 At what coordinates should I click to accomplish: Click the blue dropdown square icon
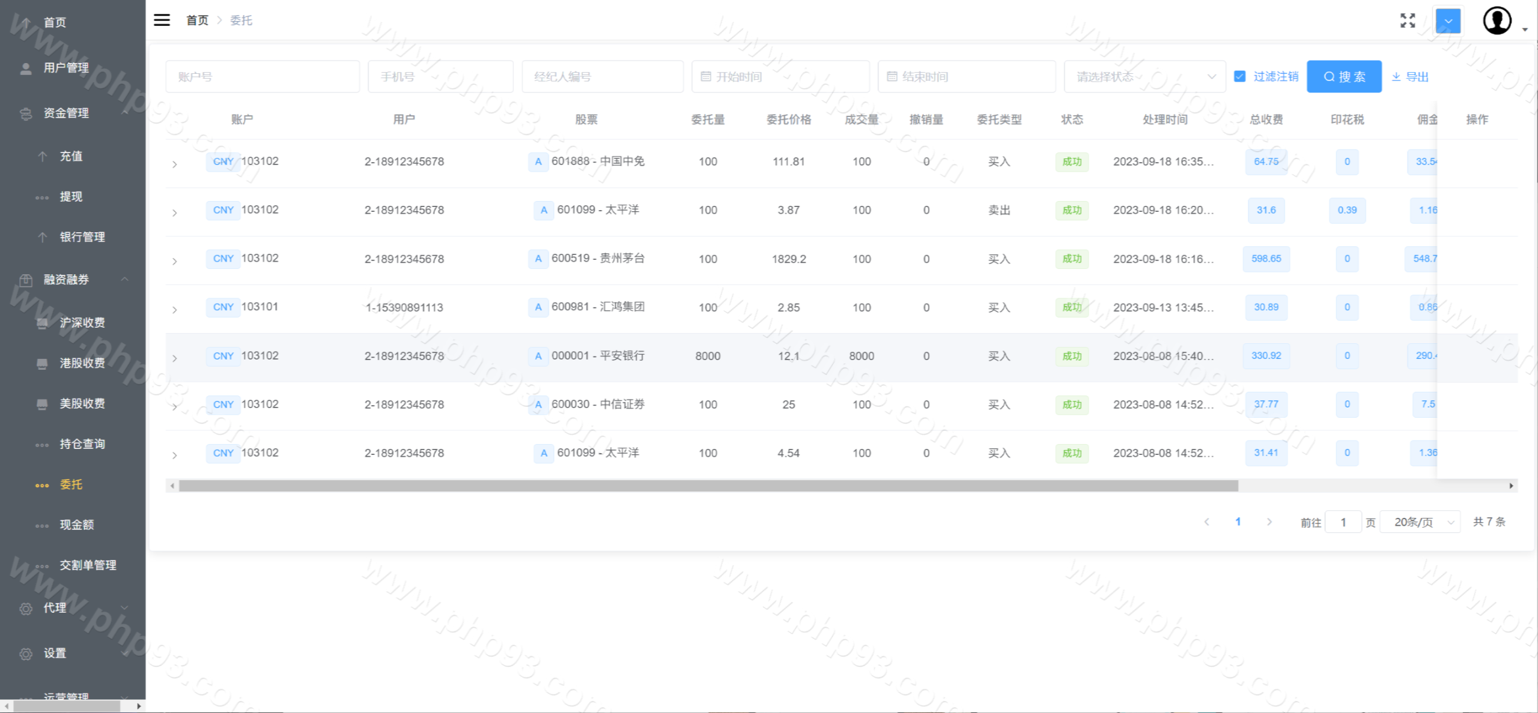1448,20
